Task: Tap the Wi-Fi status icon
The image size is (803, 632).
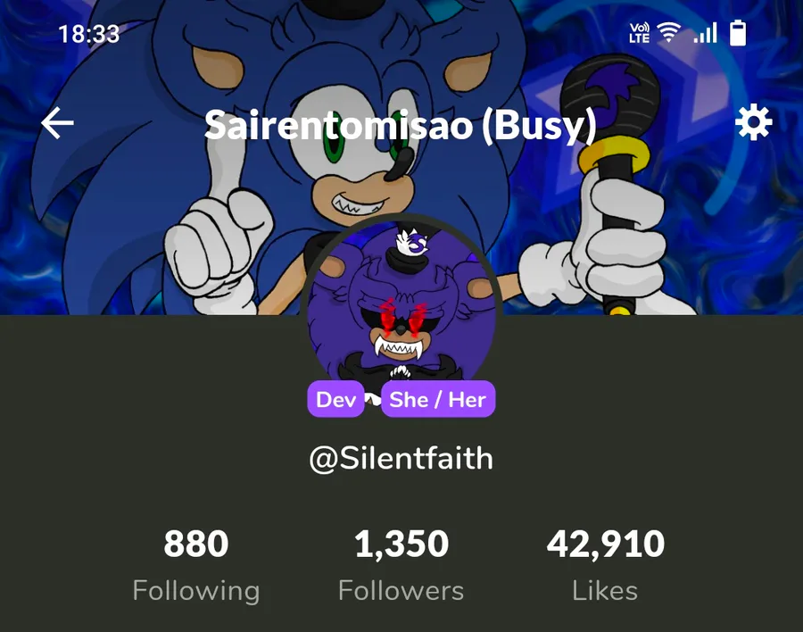Action: pos(669,33)
